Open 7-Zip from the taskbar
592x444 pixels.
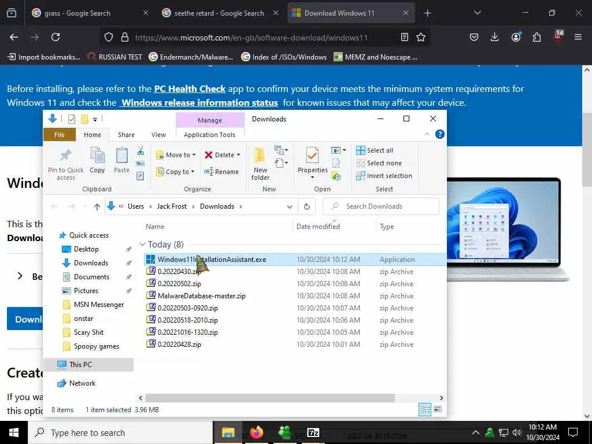[313, 432]
